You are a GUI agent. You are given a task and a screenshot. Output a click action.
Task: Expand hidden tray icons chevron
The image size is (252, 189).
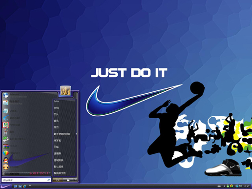(x=224, y=186)
